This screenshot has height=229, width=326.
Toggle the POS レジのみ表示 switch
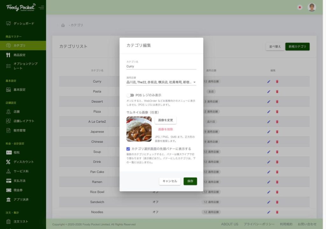pyautogui.click(x=130, y=95)
